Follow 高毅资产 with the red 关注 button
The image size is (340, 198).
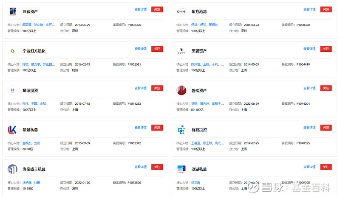[x=157, y=9]
